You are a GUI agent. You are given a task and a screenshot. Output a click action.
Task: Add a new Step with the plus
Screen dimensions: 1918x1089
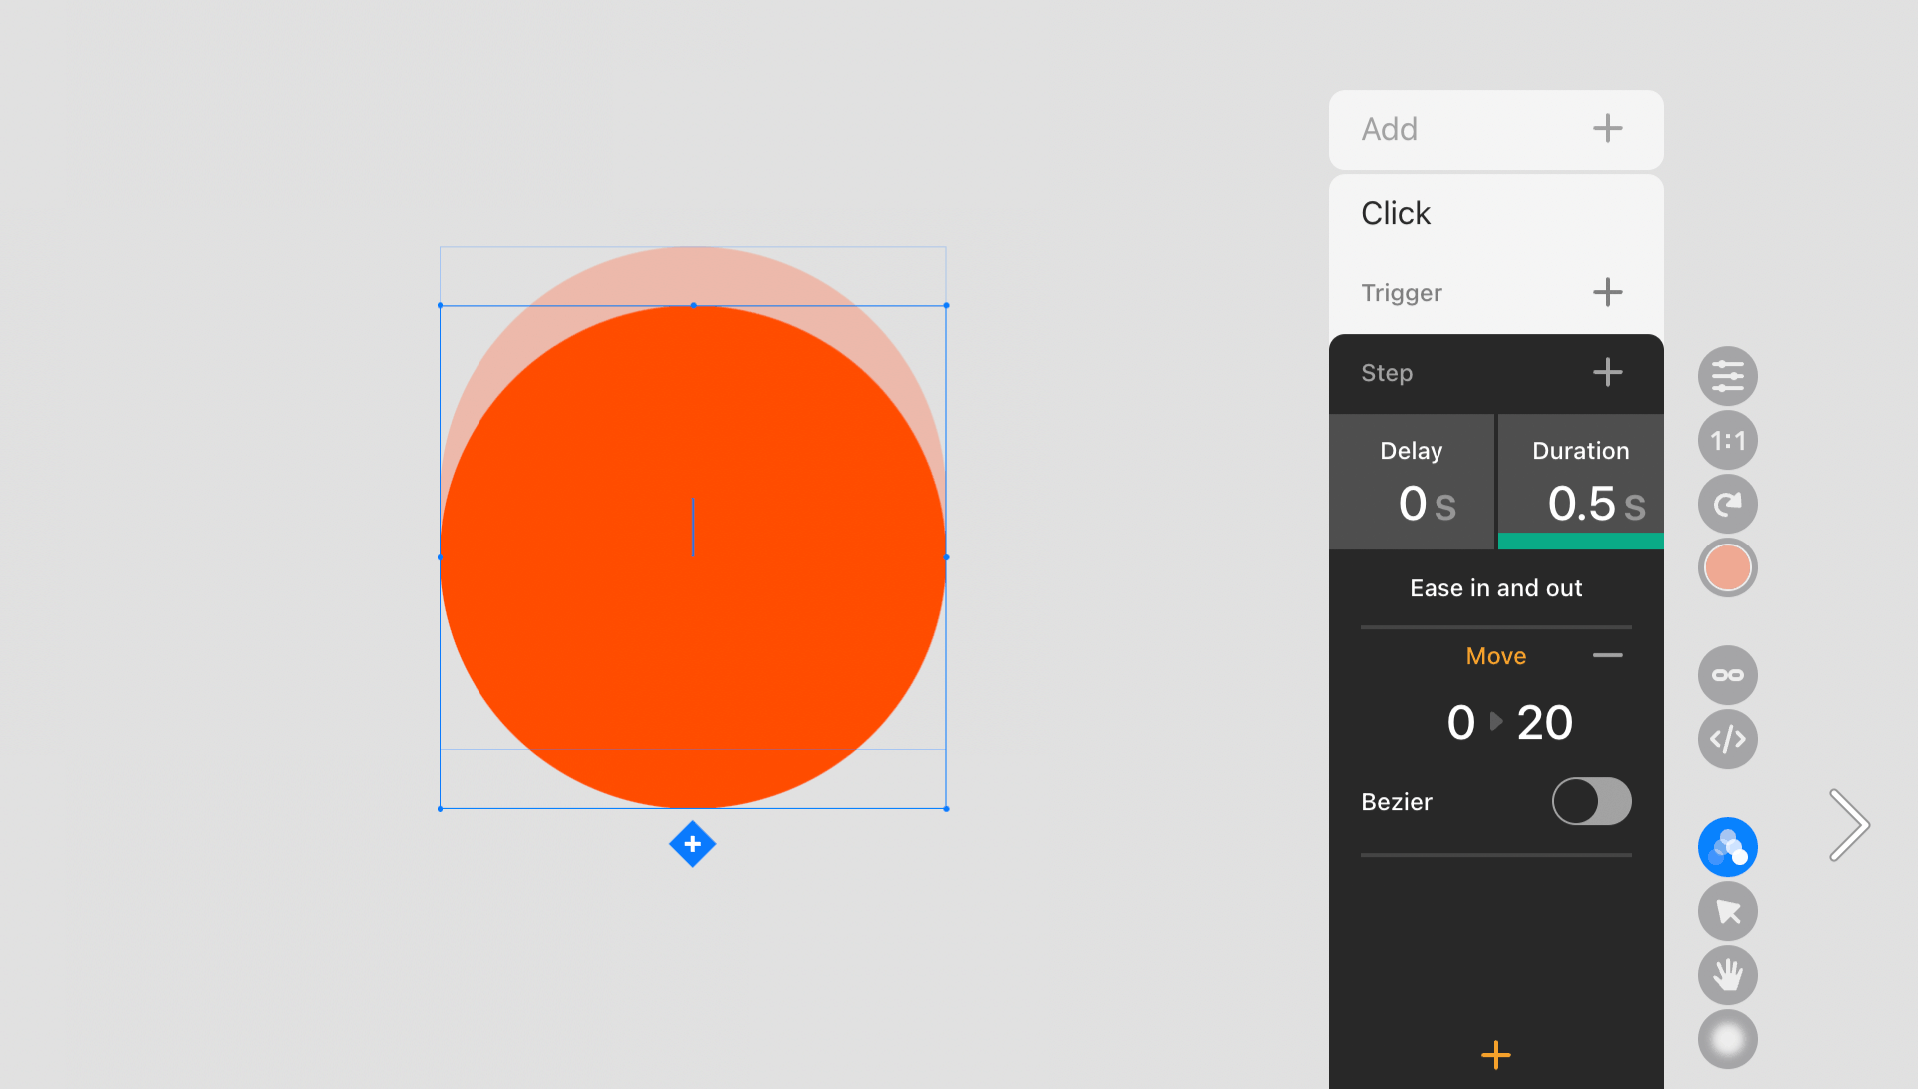pos(1607,372)
